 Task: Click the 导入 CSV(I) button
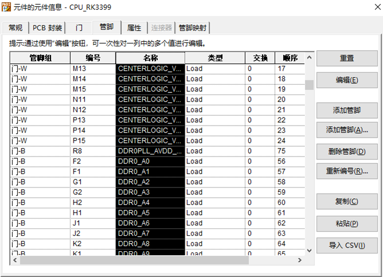[347, 245]
